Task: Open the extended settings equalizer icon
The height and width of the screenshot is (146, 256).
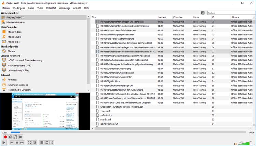Action: pyautogui.click(x=34, y=143)
